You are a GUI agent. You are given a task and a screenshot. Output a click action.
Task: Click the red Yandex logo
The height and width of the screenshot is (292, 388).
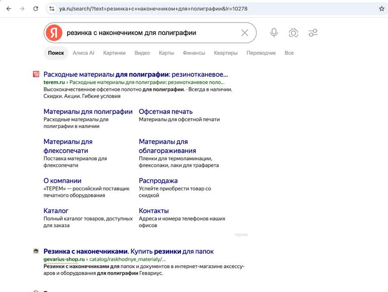54,33
